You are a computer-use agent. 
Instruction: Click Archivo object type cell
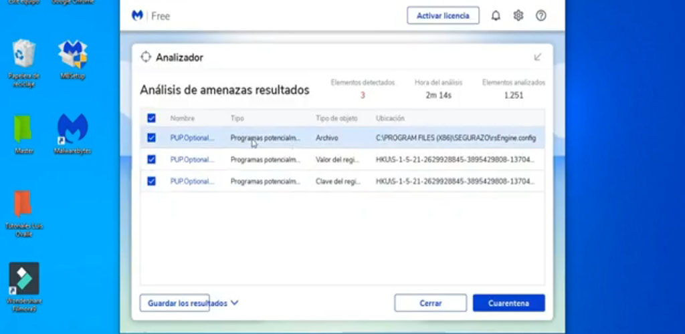(326, 138)
